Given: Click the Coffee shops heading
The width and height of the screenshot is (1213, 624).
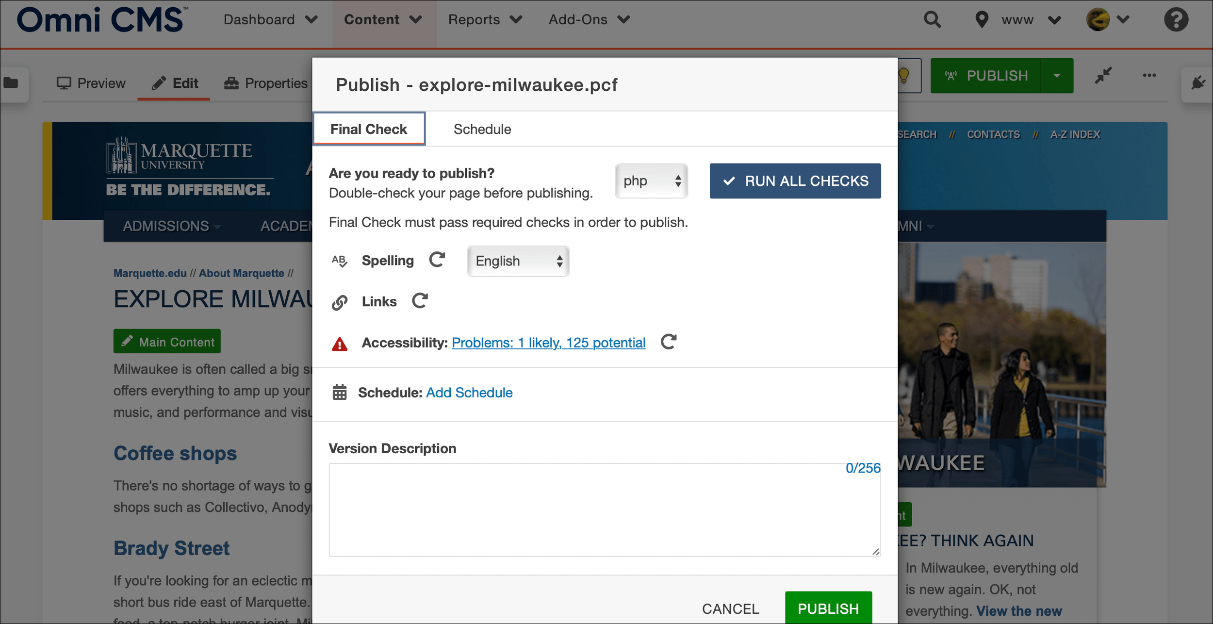Looking at the screenshot, I should [175, 453].
